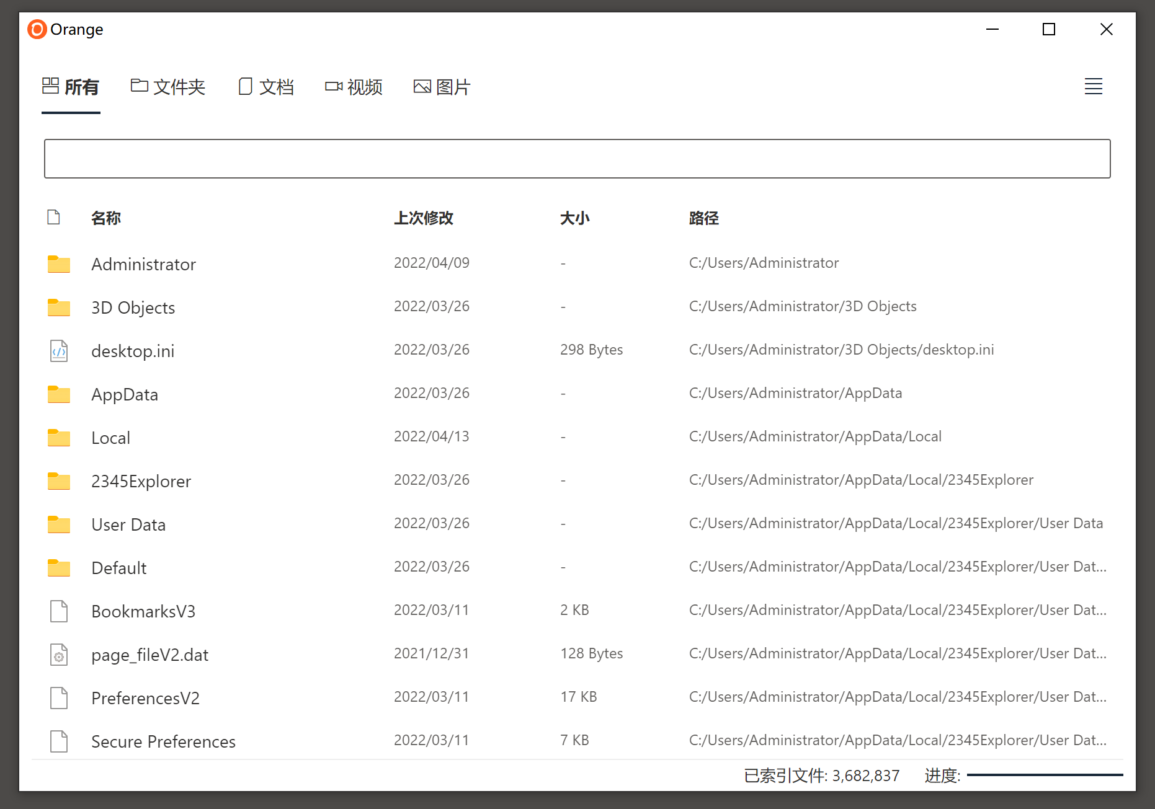Click the camera icon on the 视频 tab
Viewport: 1155px width, 809px height.
(x=334, y=87)
